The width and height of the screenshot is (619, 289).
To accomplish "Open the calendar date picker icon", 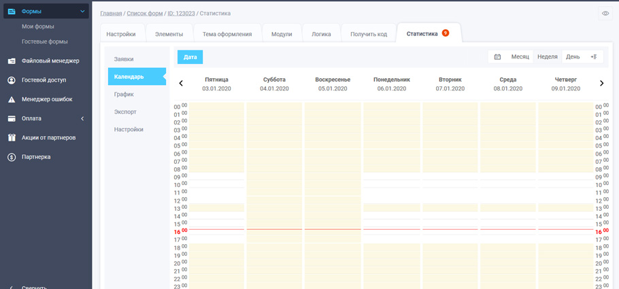I will click(497, 57).
